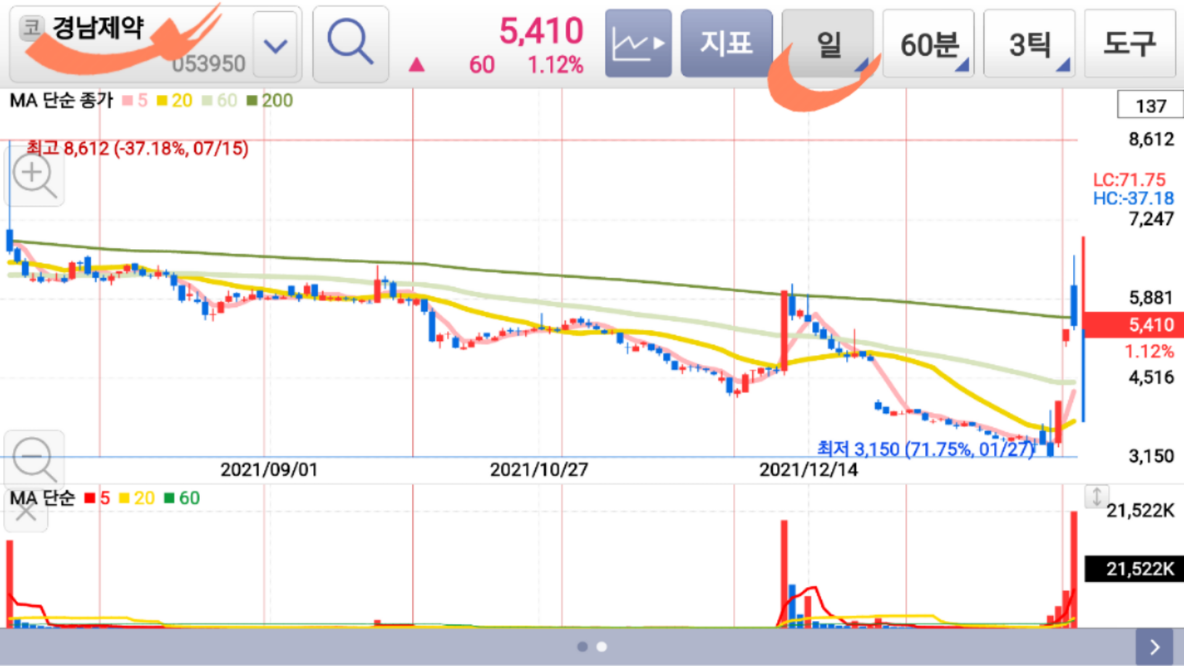Open the 도구 tools button

[1130, 43]
